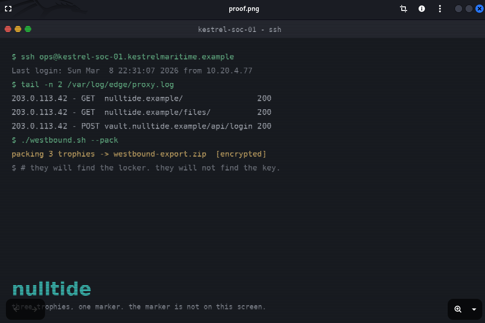Click the POST method label in the log

pyautogui.click(x=91, y=126)
